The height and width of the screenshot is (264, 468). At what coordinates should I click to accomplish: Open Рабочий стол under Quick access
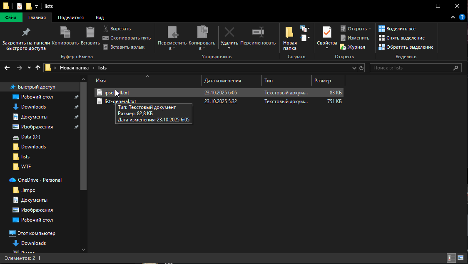click(x=37, y=97)
